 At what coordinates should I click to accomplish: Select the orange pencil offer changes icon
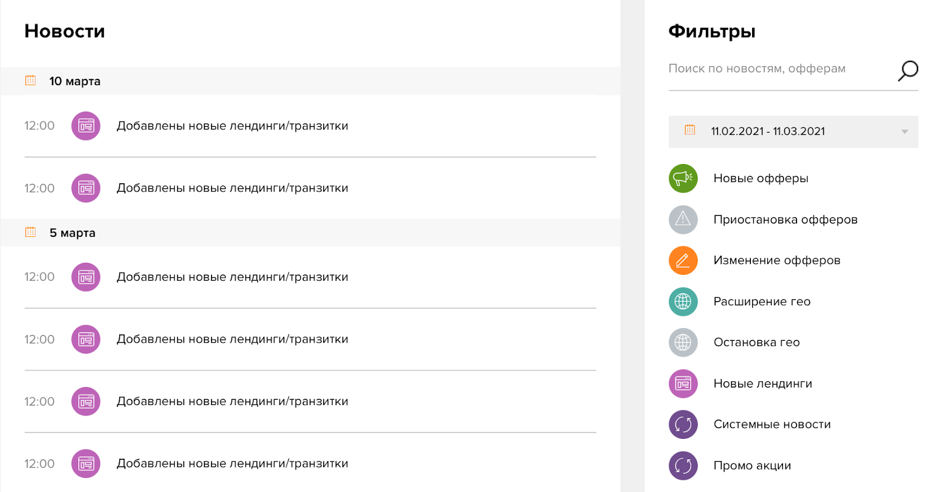click(x=683, y=260)
